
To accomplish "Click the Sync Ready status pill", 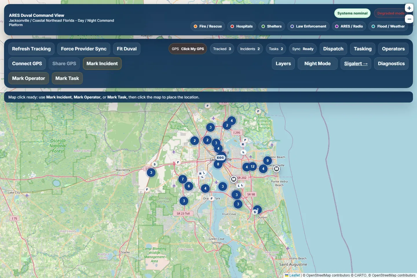I will (303, 49).
